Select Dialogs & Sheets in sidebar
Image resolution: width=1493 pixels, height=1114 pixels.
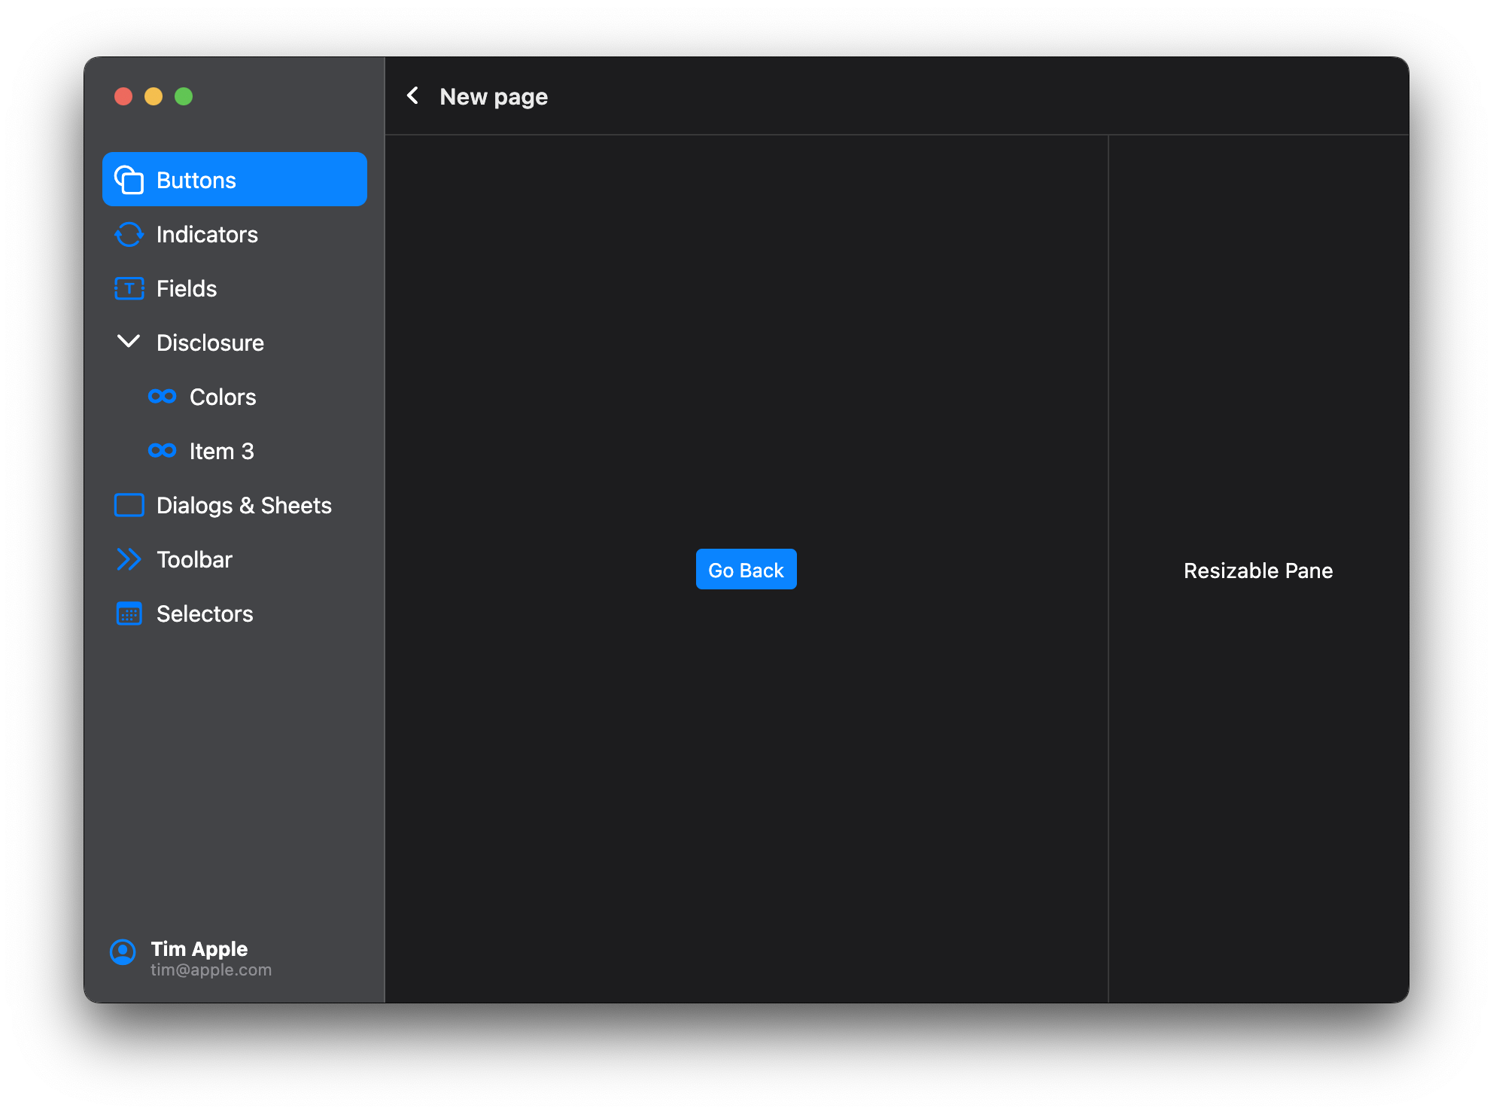244,505
